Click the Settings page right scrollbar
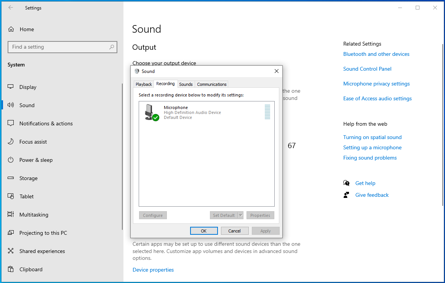The width and height of the screenshot is (445, 283). point(443,125)
